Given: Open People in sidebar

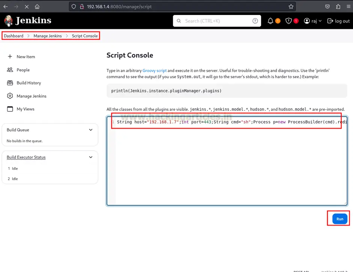Looking at the screenshot, I should (x=23, y=70).
